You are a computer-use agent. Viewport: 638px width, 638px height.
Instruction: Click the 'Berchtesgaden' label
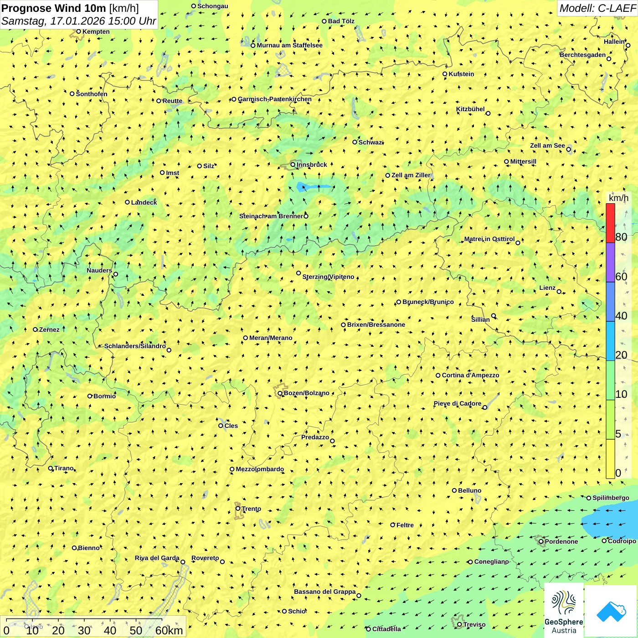[583, 55]
